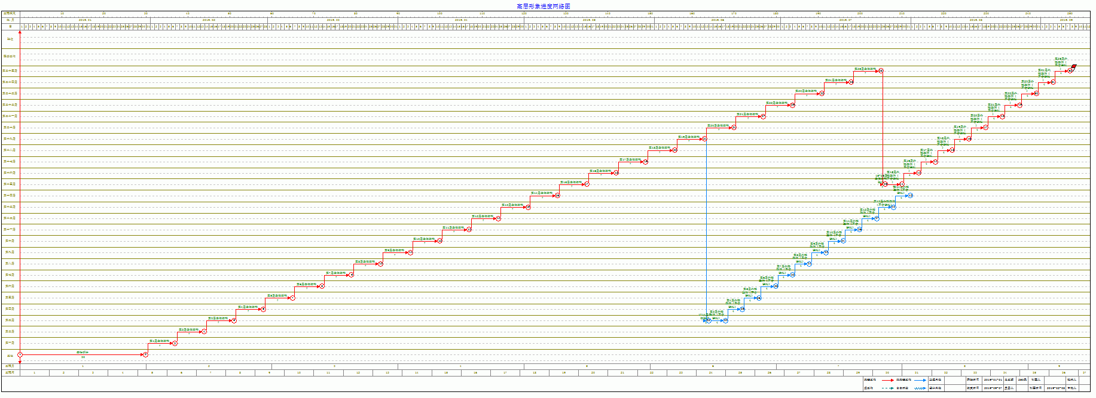Click the blue wavy free-float line in legend
This screenshot has width=1096, height=398.
(921, 388)
